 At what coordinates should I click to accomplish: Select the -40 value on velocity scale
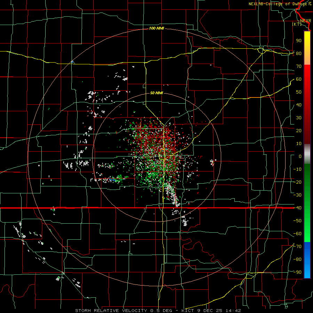point(297,208)
